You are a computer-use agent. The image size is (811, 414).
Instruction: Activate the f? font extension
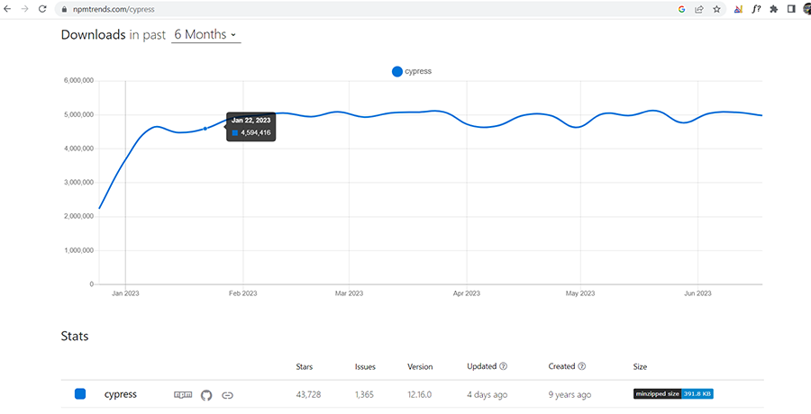[756, 9]
